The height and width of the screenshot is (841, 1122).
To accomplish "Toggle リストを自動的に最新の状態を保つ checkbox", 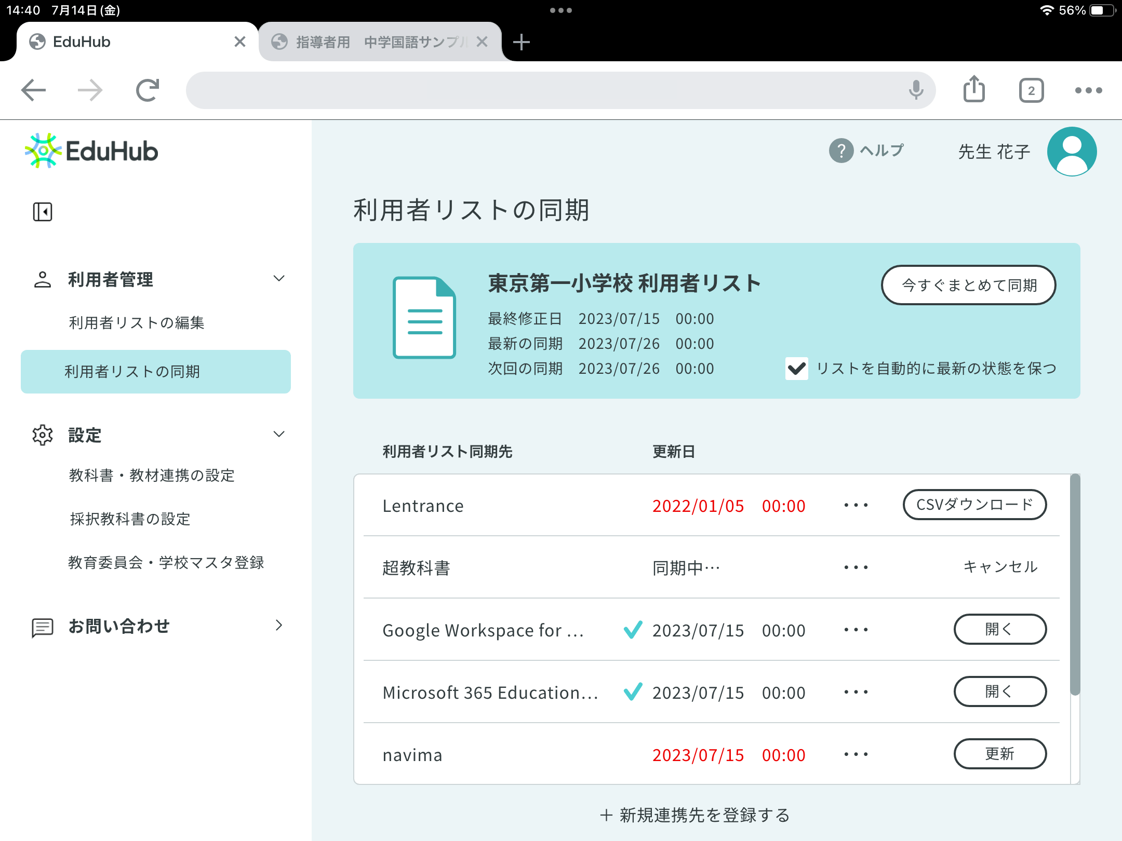I will click(796, 369).
